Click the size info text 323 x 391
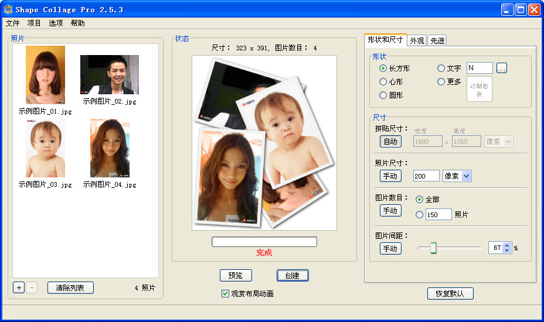The height and width of the screenshot is (322, 544). click(252, 48)
